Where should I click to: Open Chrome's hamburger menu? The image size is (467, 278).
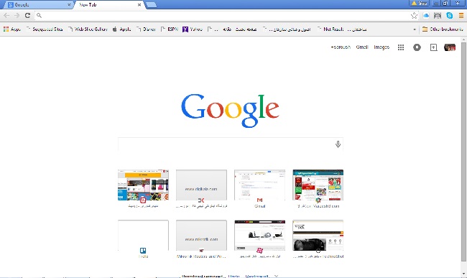[x=461, y=16]
